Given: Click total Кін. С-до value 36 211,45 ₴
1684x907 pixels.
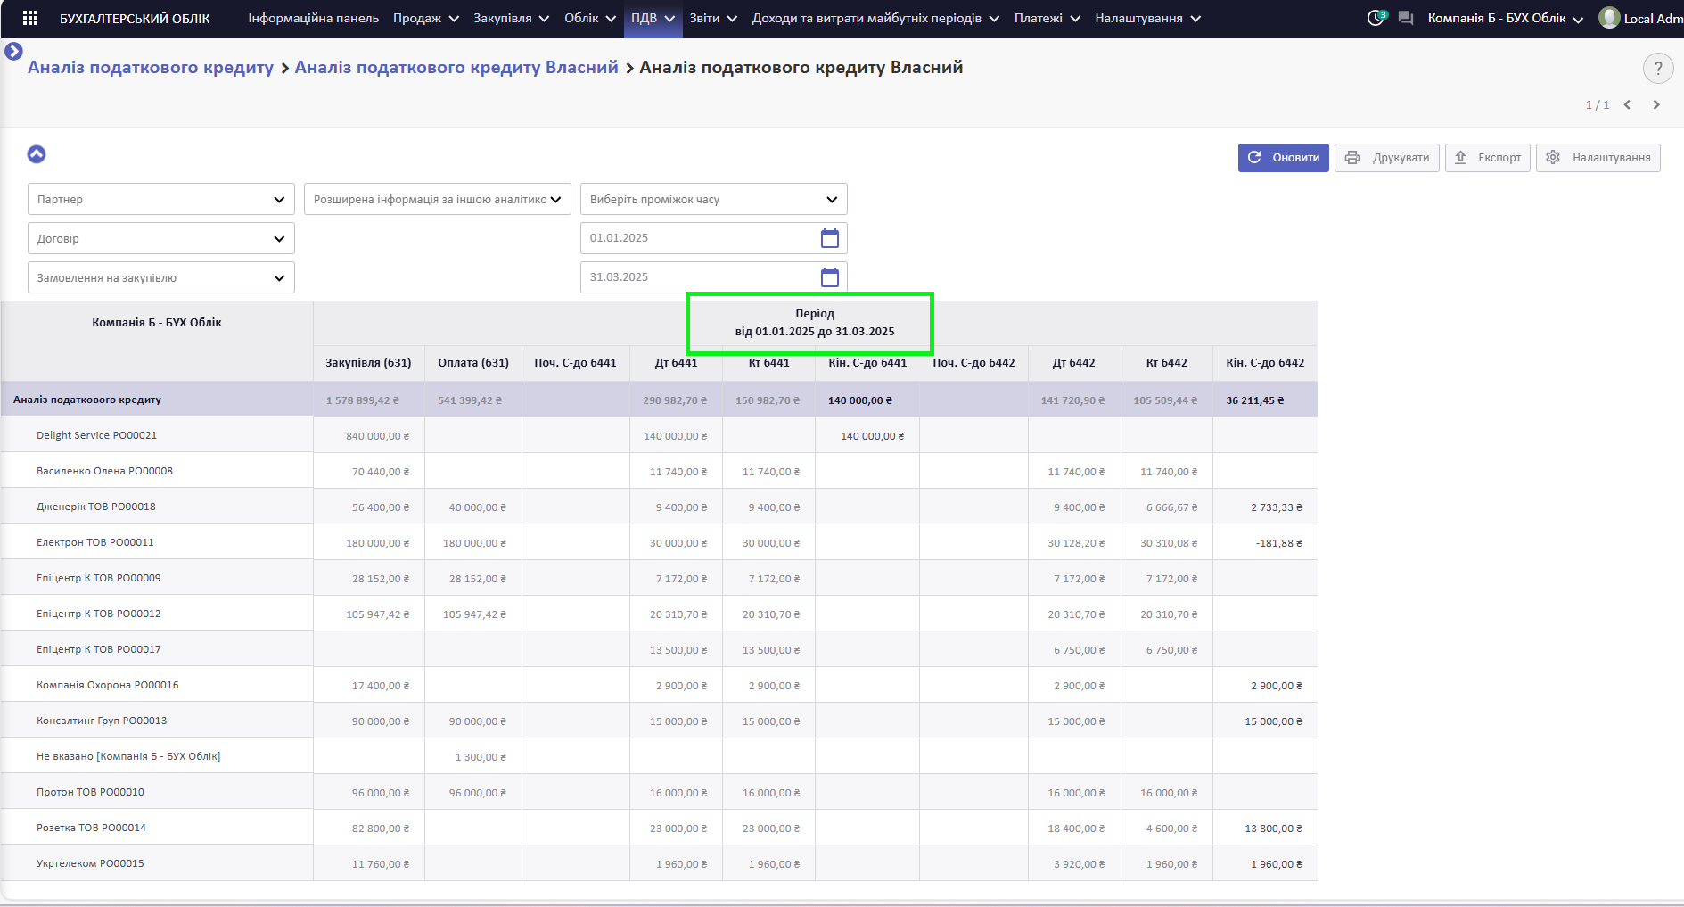Looking at the screenshot, I should pos(1254,400).
